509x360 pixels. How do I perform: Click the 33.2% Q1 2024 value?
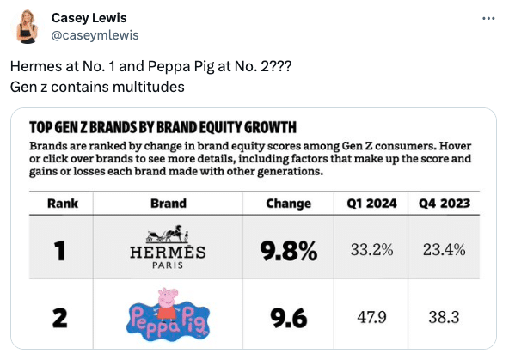(371, 250)
